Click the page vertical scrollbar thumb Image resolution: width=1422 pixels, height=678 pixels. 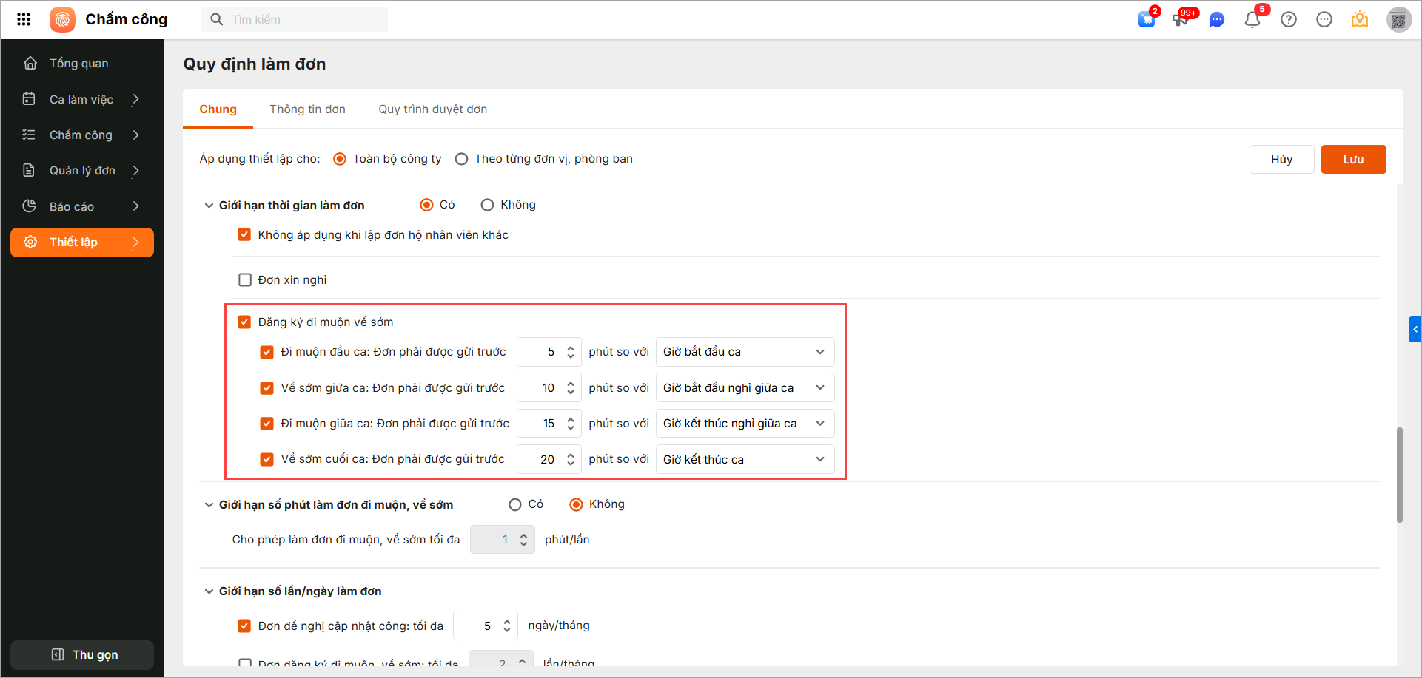coord(1399,475)
